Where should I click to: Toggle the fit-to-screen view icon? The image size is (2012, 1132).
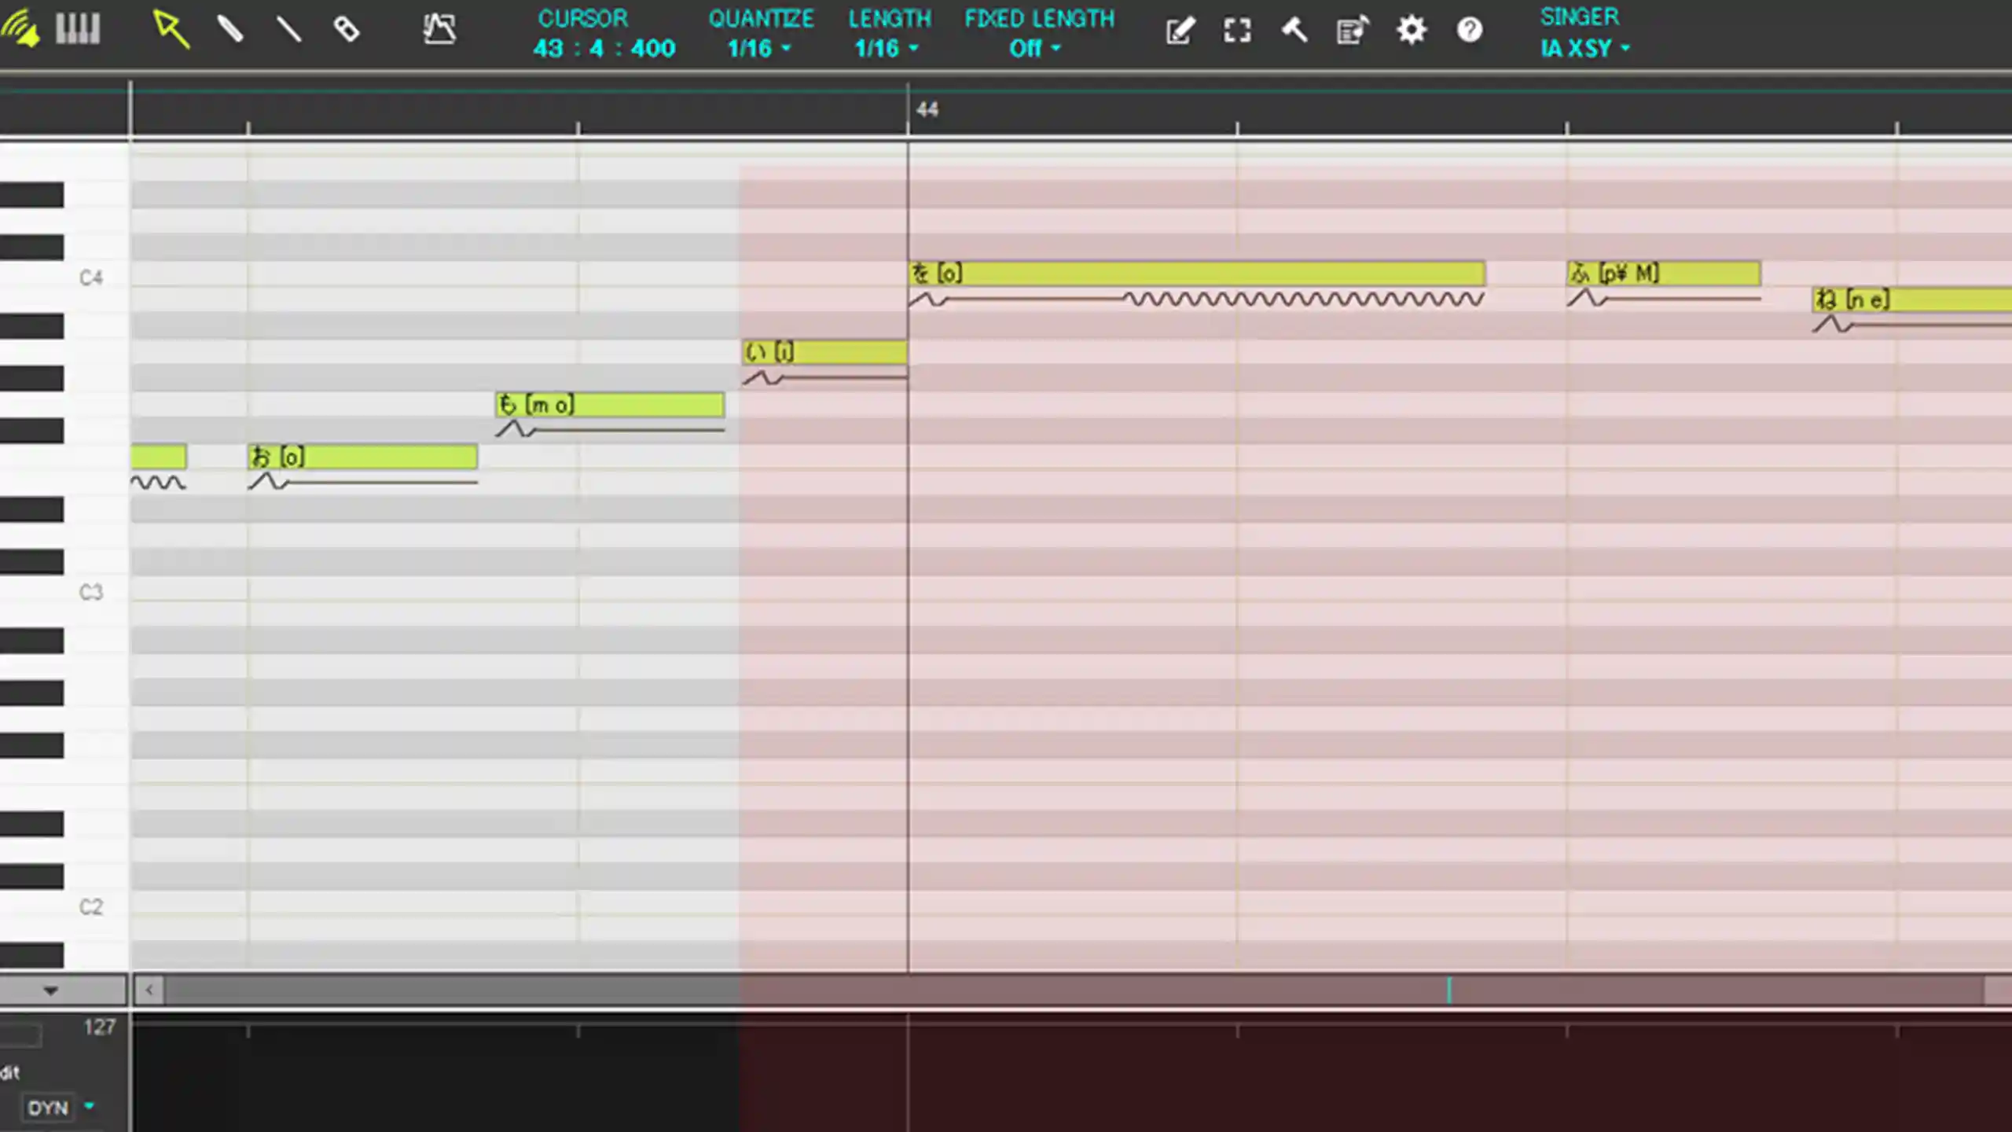click(1236, 31)
